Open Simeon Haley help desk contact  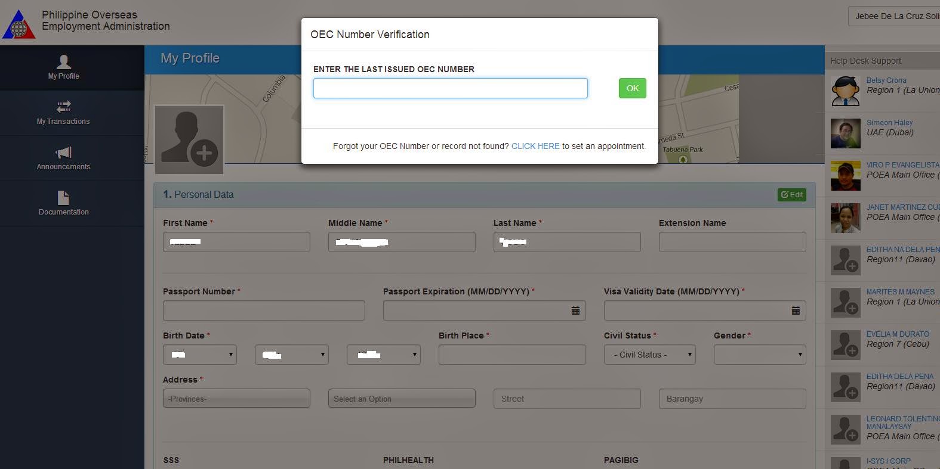pos(889,123)
